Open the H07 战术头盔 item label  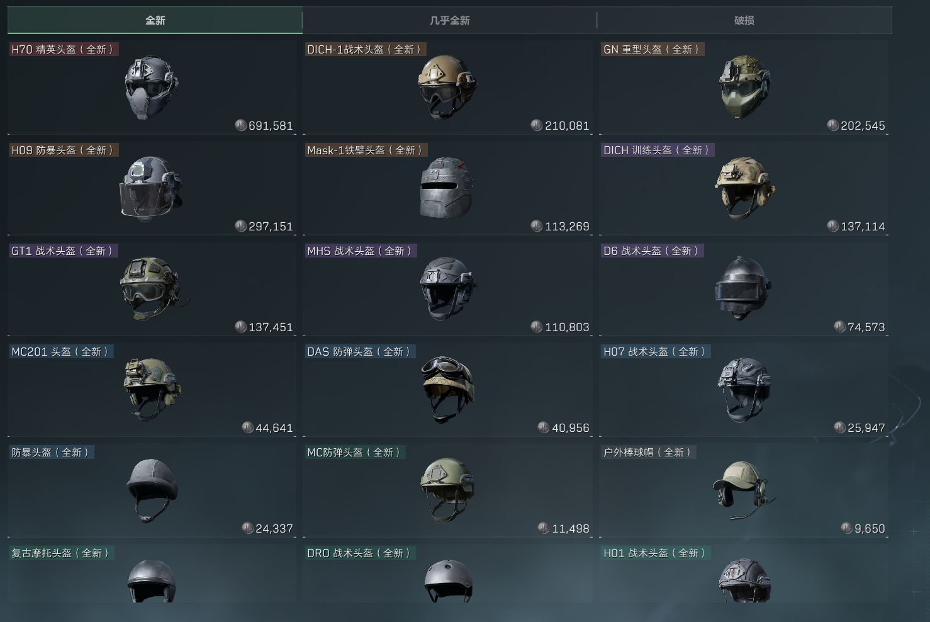[x=654, y=352]
